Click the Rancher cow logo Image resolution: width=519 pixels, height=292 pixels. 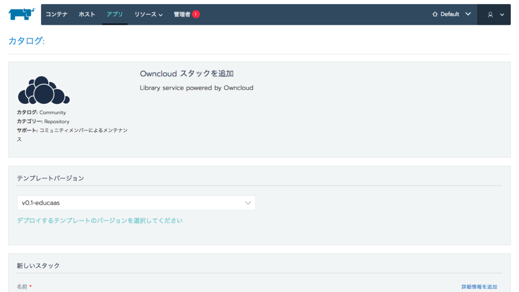21,14
